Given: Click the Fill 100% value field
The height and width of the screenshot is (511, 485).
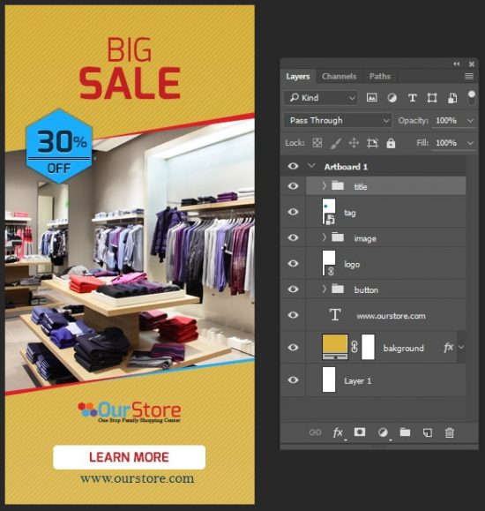Looking at the screenshot, I should tap(446, 143).
